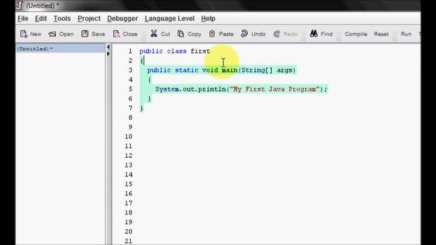Open the Project menu

[89, 18]
